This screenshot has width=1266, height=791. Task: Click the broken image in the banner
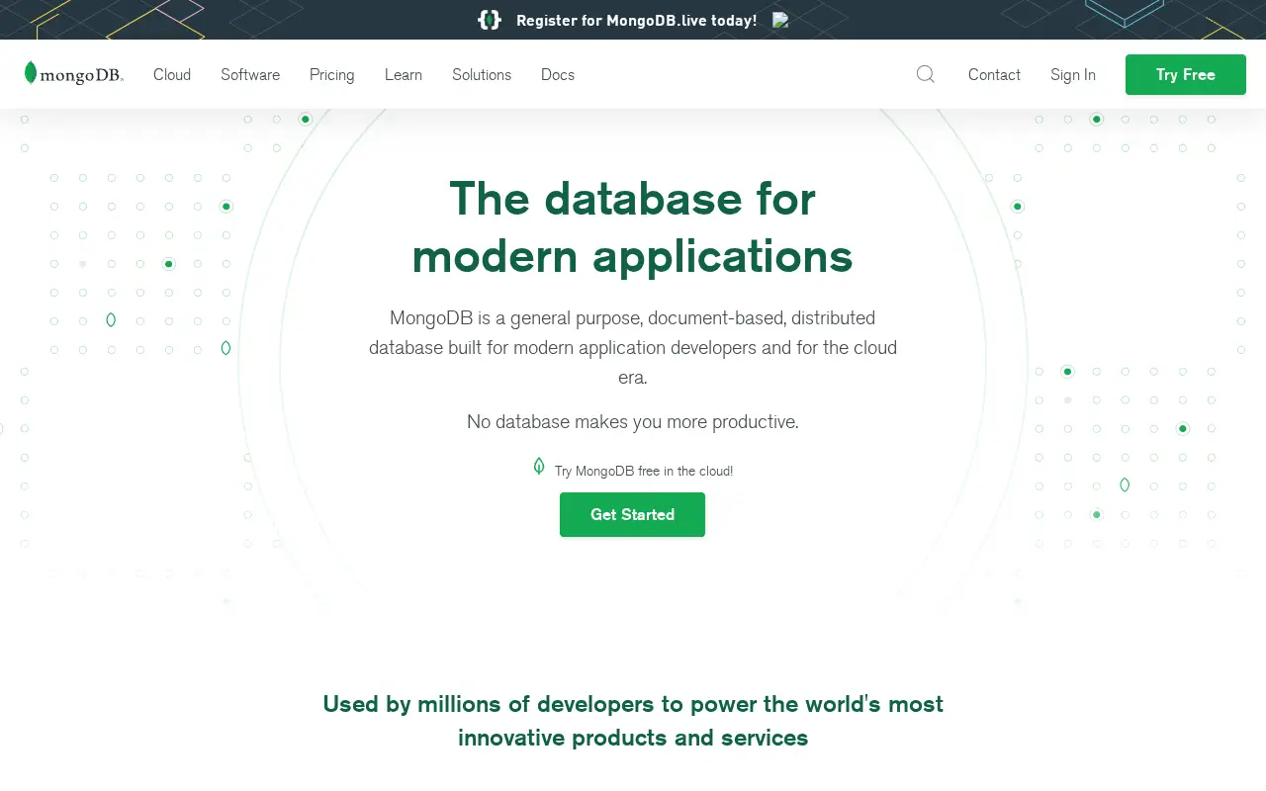click(780, 20)
